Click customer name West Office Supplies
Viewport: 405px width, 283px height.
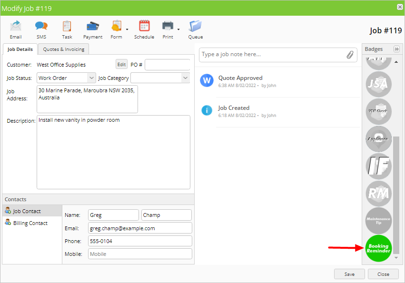click(61, 65)
